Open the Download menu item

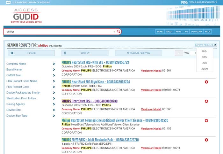point(196,32)
